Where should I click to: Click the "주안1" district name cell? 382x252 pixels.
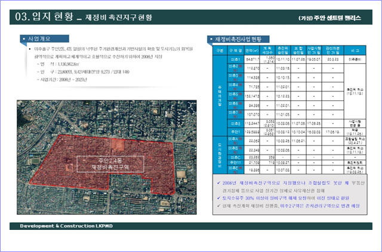(236, 132)
